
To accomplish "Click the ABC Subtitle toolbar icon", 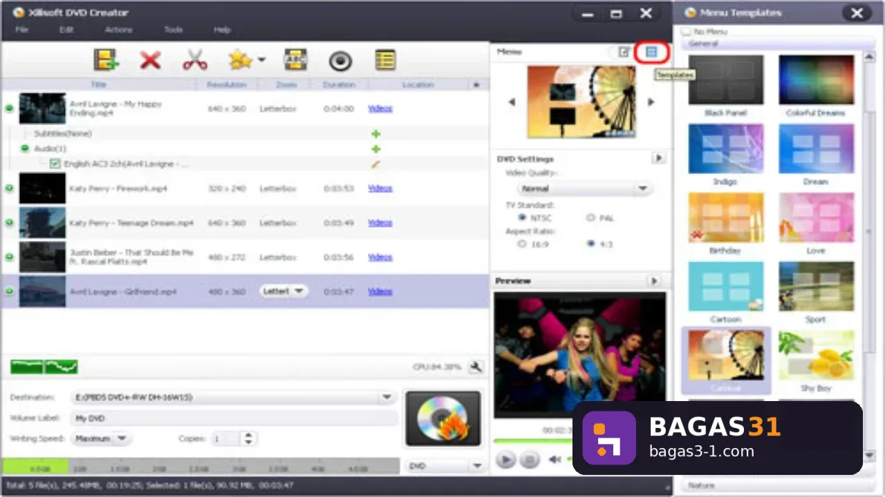I will (295, 61).
